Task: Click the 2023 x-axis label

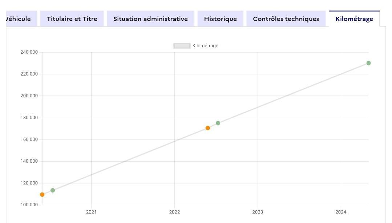Action: point(258,212)
